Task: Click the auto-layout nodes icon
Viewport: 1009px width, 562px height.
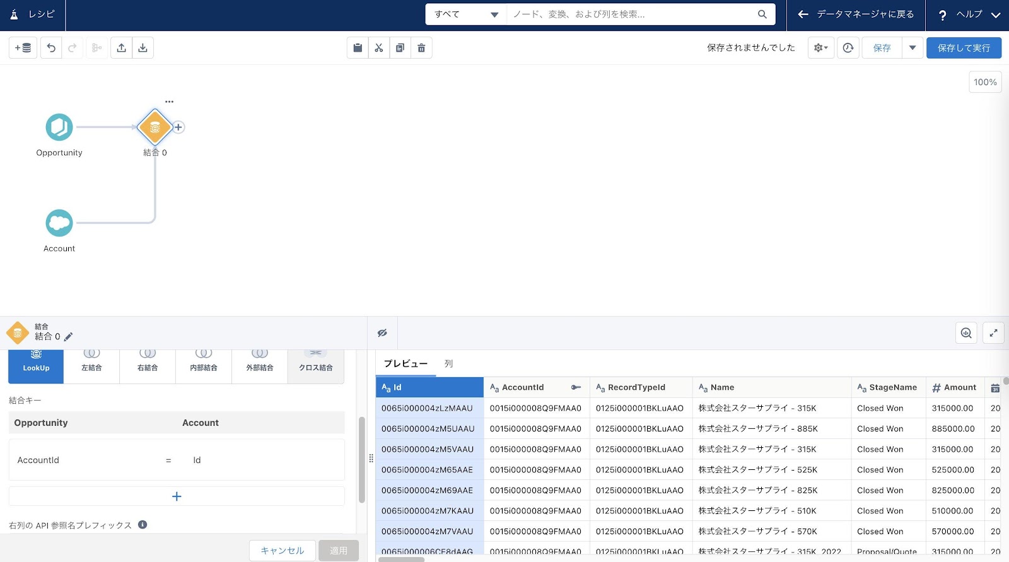Action: click(96, 48)
